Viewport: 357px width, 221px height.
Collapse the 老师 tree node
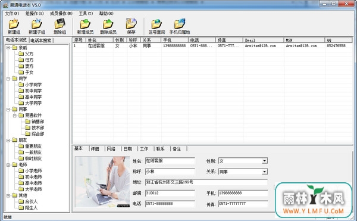pos(8,164)
